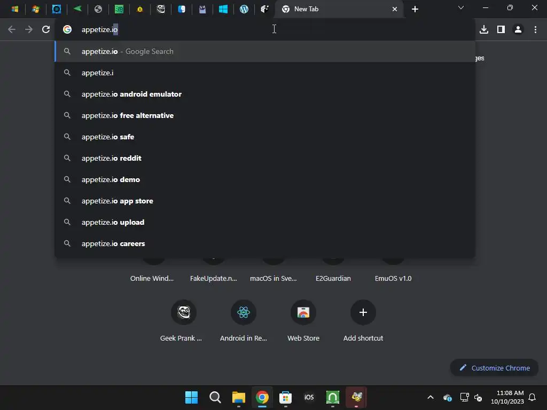
Task: Open the 'macOS in Sve...' shortcut label
Action: pyautogui.click(x=273, y=278)
